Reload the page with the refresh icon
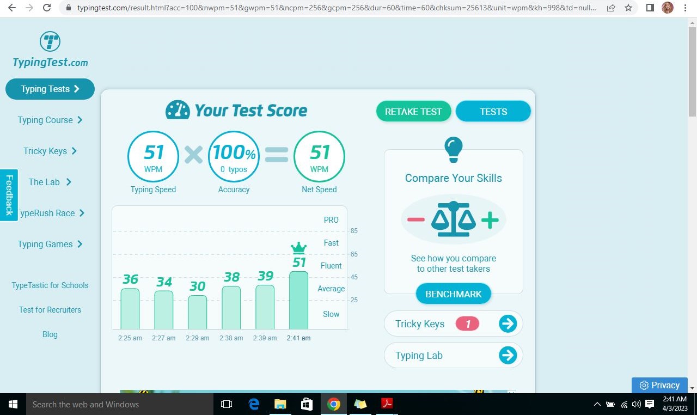The height and width of the screenshot is (415, 697). click(x=47, y=8)
